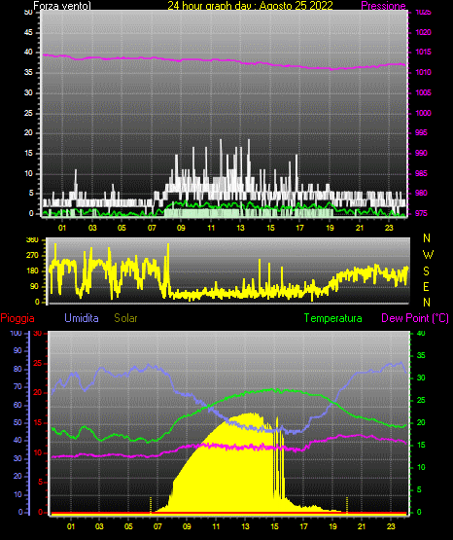
Task: Click hour 13 tick on the wind chart
Action: click(x=240, y=228)
